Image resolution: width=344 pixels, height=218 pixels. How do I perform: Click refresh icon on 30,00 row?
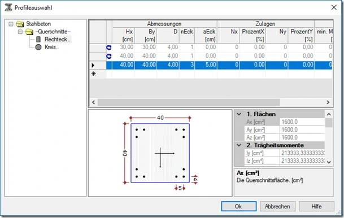click(x=109, y=47)
